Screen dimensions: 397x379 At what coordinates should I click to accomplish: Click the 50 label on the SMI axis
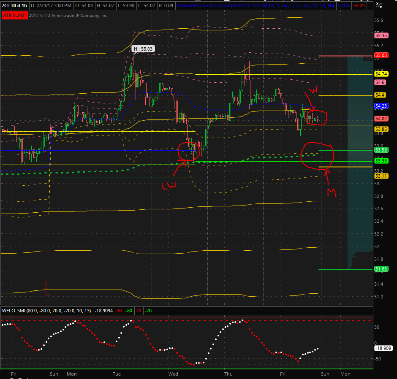point(377,327)
